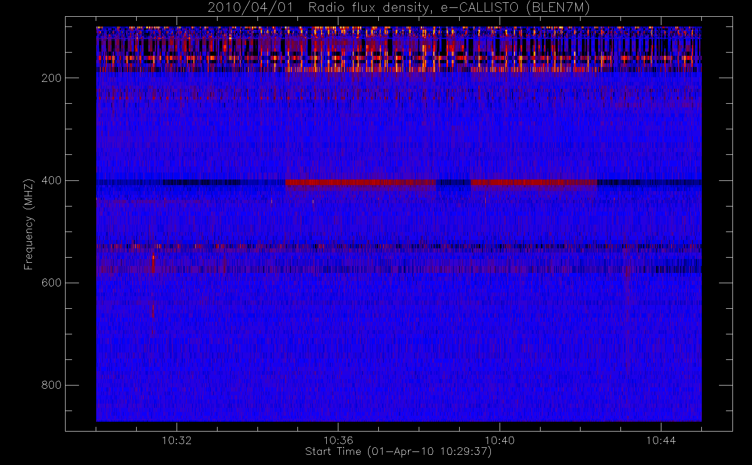This screenshot has height=465, width=752.
Task: Click the 10:32 time tick label
Action: [x=177, y=440]
